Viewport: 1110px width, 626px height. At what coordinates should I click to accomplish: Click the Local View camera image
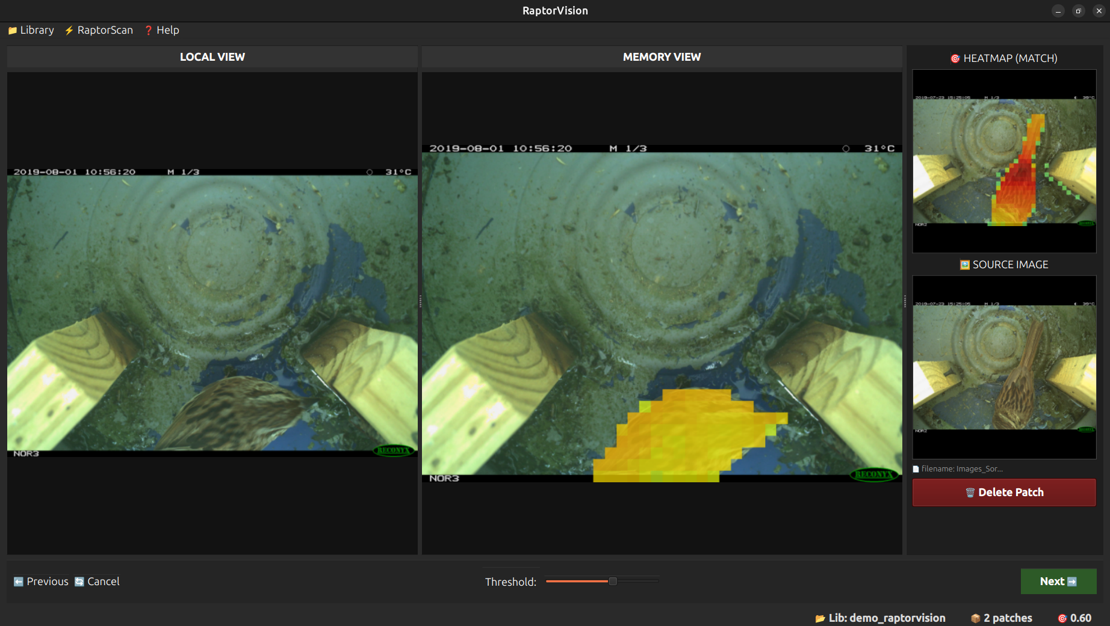(212, 313)
